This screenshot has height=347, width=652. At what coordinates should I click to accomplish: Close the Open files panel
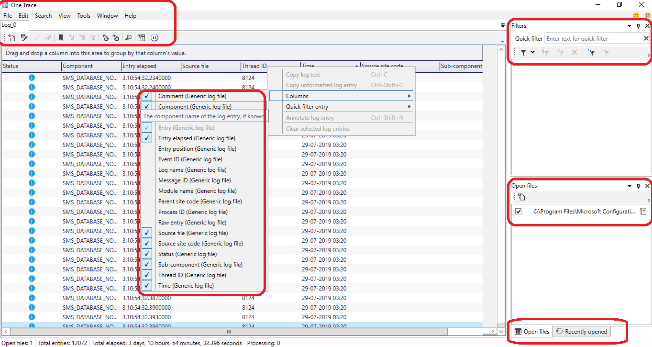coord(647,186)
